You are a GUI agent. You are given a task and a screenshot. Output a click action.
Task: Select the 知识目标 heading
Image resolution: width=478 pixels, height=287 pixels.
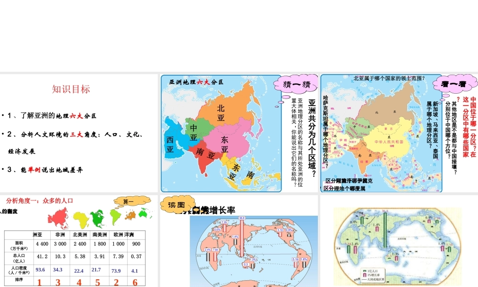pos(71,89)
